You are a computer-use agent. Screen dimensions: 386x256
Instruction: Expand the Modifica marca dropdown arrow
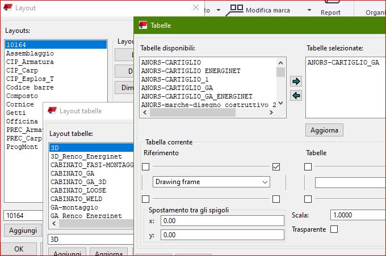pyautogui.click(x=309, y=10)
